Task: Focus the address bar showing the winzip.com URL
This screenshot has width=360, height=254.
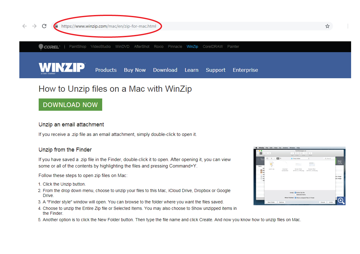Action: tap(192, 26)
